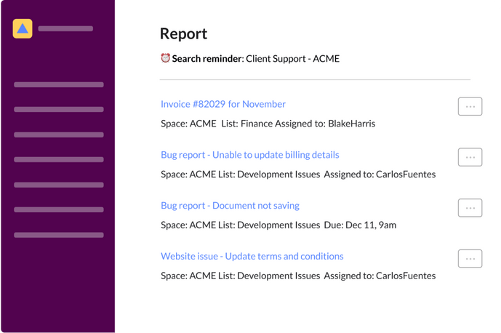501x333 pixels.
Task: Select the last sidebar menu item
Action: [x=58, y=235]
